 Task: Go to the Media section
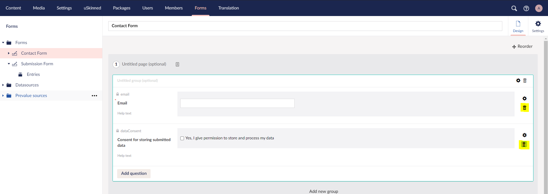(39, 8)
